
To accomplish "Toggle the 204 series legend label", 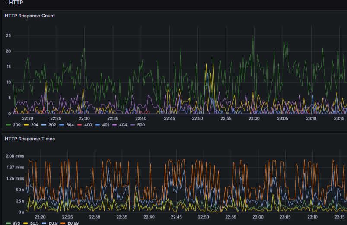I will click(x=35, y=125).
